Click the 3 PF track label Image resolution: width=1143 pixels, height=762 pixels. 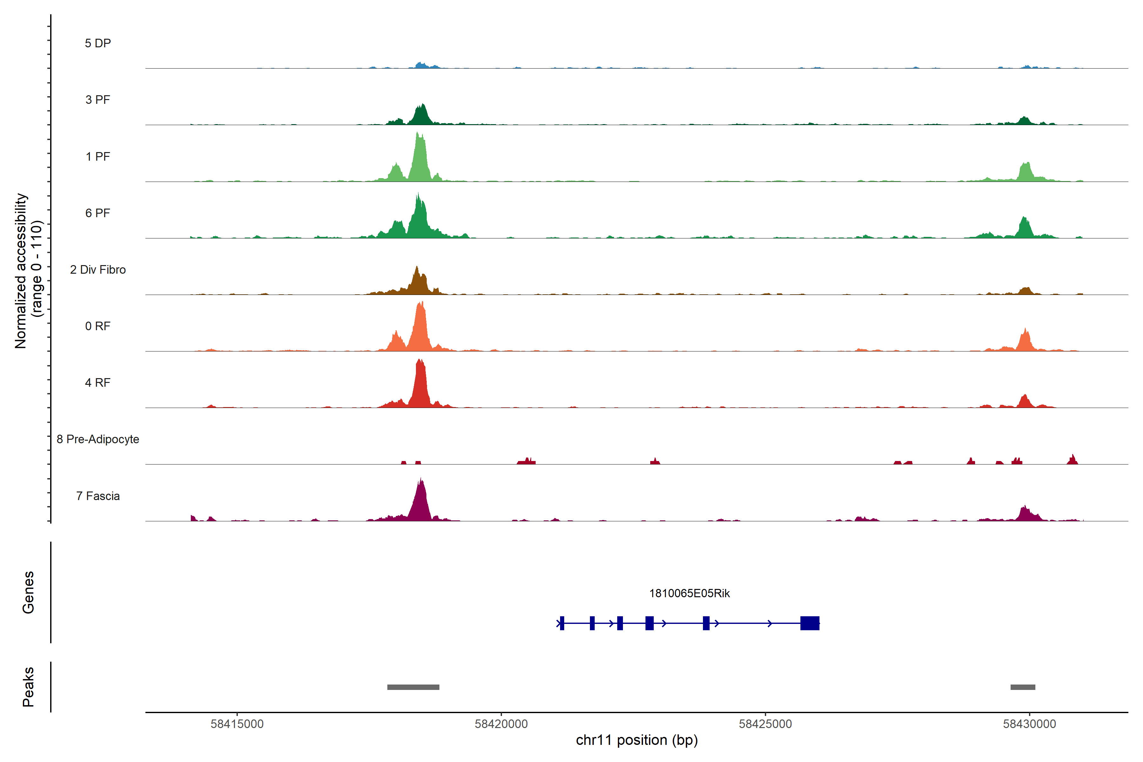click(x=98, y=100)
